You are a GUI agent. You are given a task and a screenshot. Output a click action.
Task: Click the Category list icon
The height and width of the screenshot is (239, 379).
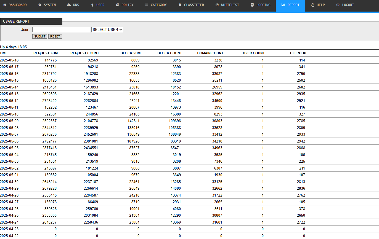(147, 5)
